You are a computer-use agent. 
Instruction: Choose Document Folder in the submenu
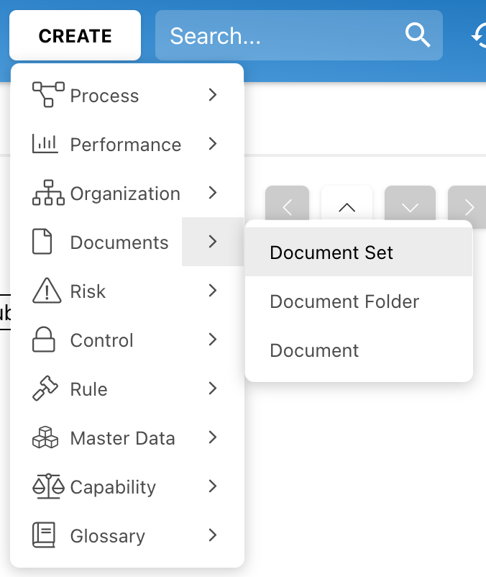tap(344, 301)
